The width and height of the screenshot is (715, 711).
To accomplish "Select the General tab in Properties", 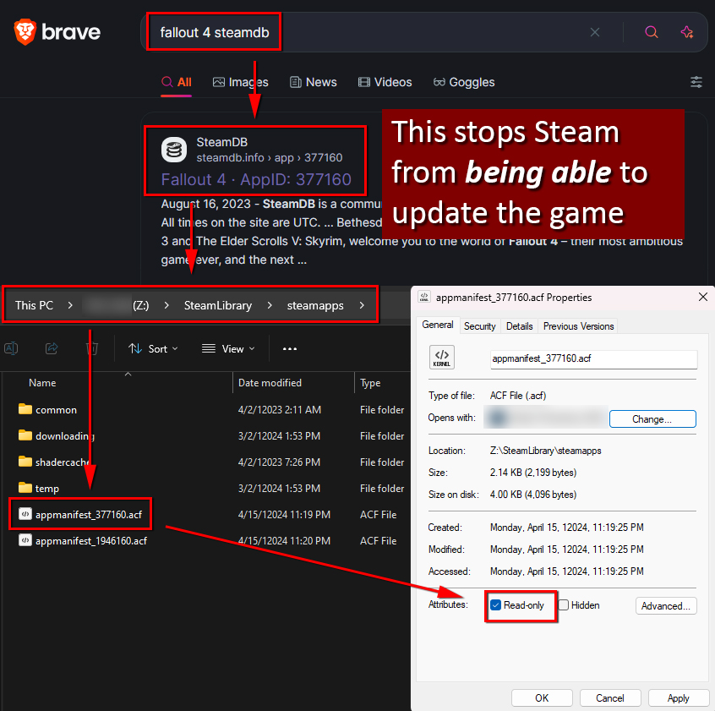I will 437,325.
